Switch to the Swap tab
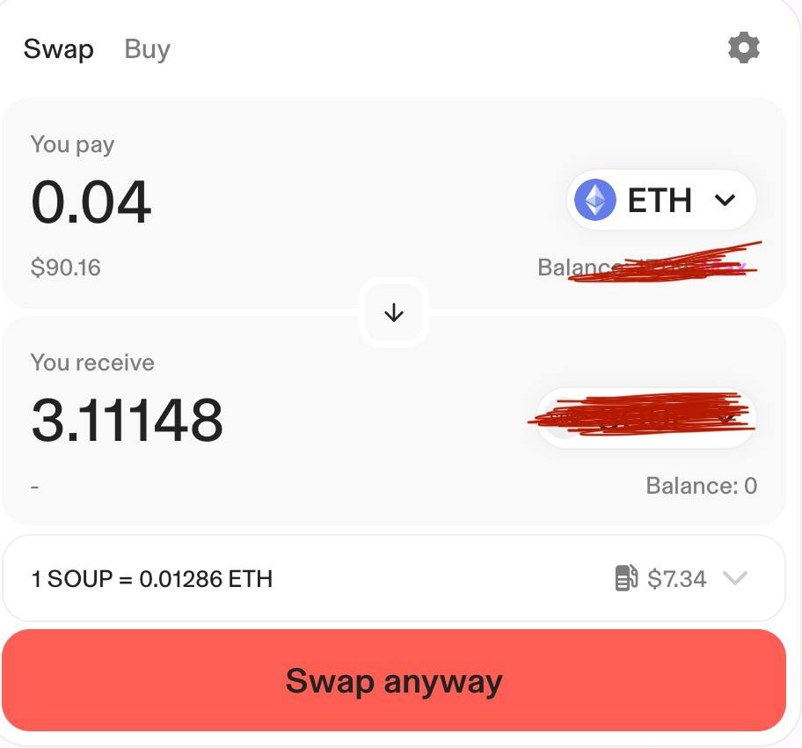Viewport: 802px width, 748px height. click(x=58, y=49)
